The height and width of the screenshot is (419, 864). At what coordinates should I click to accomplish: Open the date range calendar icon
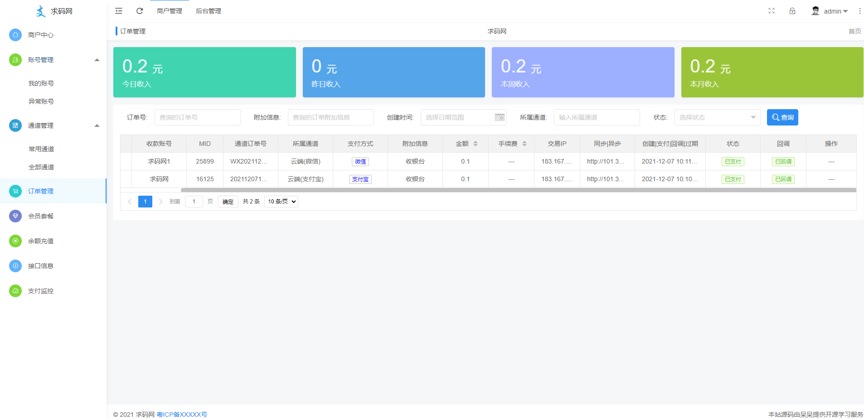(x=500, y=117)
